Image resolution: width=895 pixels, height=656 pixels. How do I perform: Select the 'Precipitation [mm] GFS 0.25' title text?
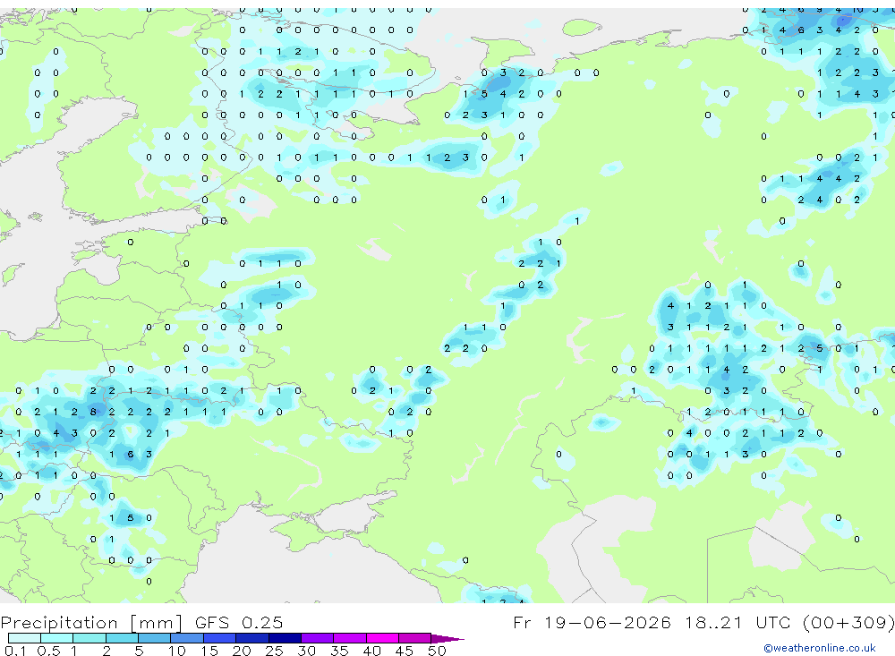click(x=141, y=622)
